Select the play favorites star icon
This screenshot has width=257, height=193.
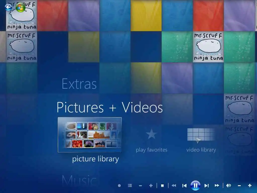(x=151, y=134)
